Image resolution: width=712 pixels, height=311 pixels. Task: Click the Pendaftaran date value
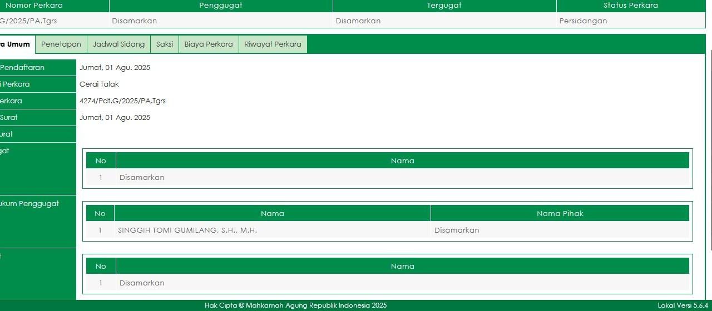pyautogui.click(x=115, y=68)
